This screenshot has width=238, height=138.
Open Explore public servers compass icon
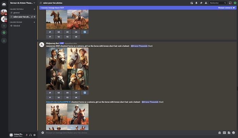(x=4, y=33)
